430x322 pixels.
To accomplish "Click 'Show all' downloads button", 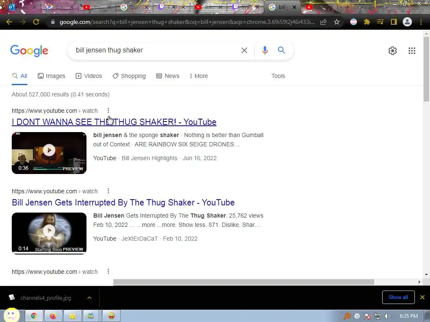I will [x=398, y=297].
